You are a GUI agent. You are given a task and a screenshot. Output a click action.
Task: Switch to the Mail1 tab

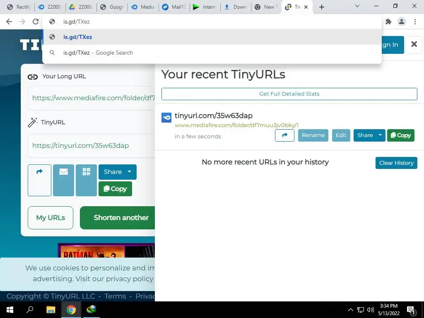coord(174,7)
